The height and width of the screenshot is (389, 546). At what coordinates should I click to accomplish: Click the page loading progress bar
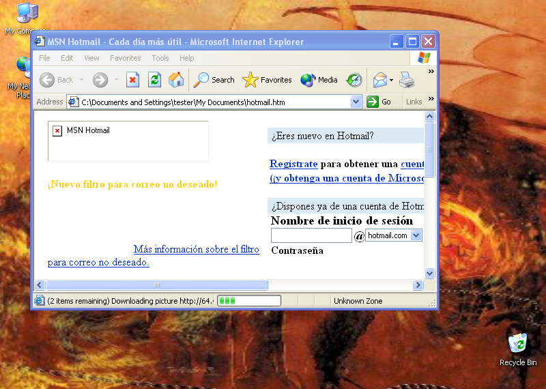coord(249,300)
